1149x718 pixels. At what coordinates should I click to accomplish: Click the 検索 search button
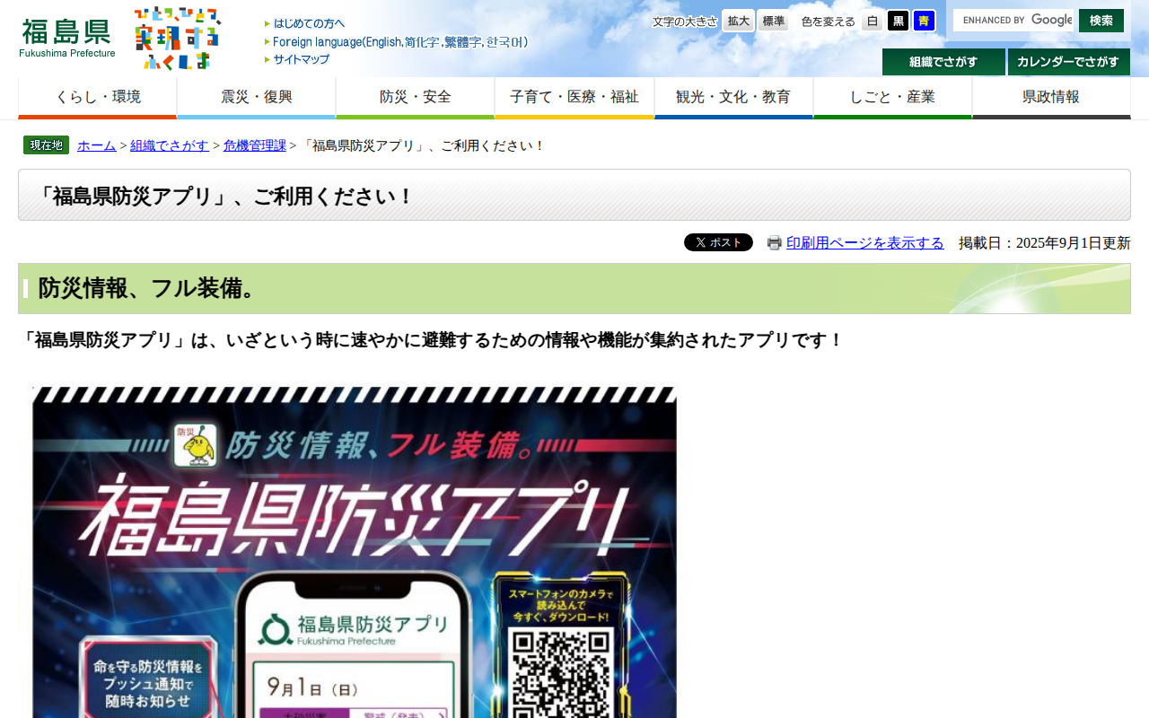[1101, 20]
